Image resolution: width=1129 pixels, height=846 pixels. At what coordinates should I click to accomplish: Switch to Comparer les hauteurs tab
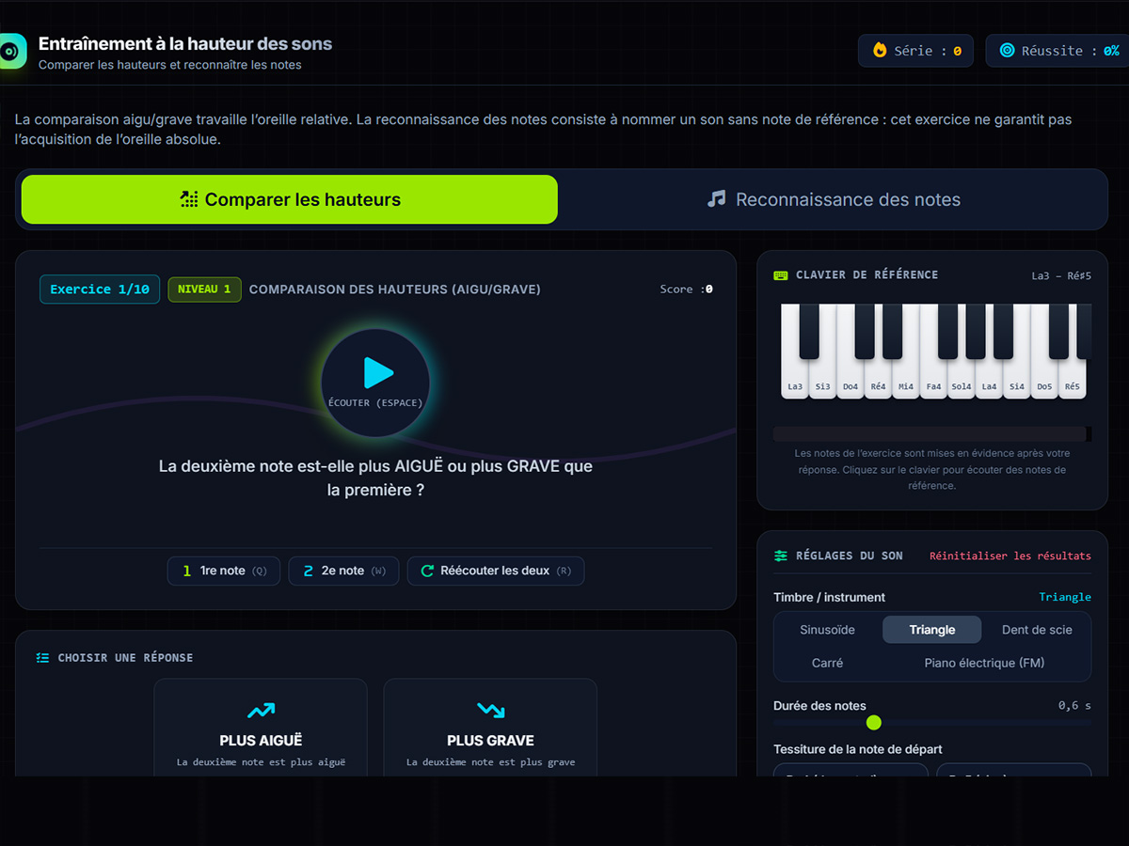pos(290,199)
